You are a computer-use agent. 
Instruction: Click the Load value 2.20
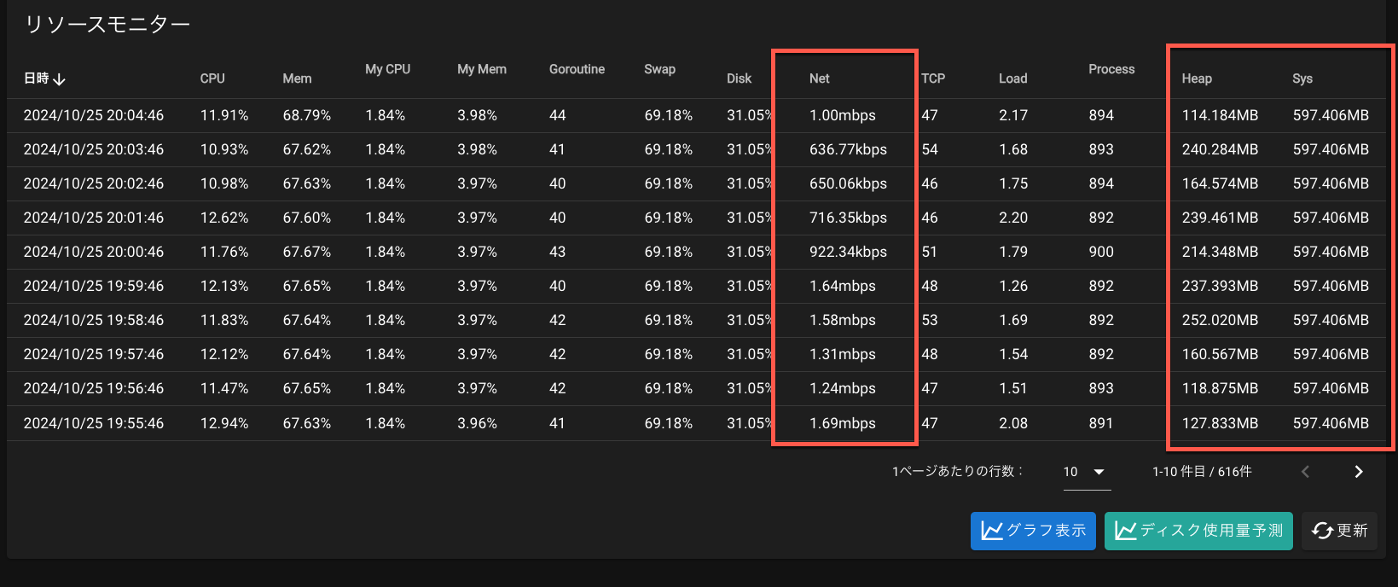tap(1013, 218)
